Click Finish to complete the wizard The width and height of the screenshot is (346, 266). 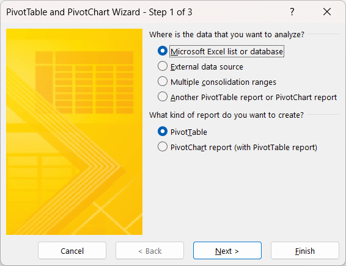click(305, 251)
